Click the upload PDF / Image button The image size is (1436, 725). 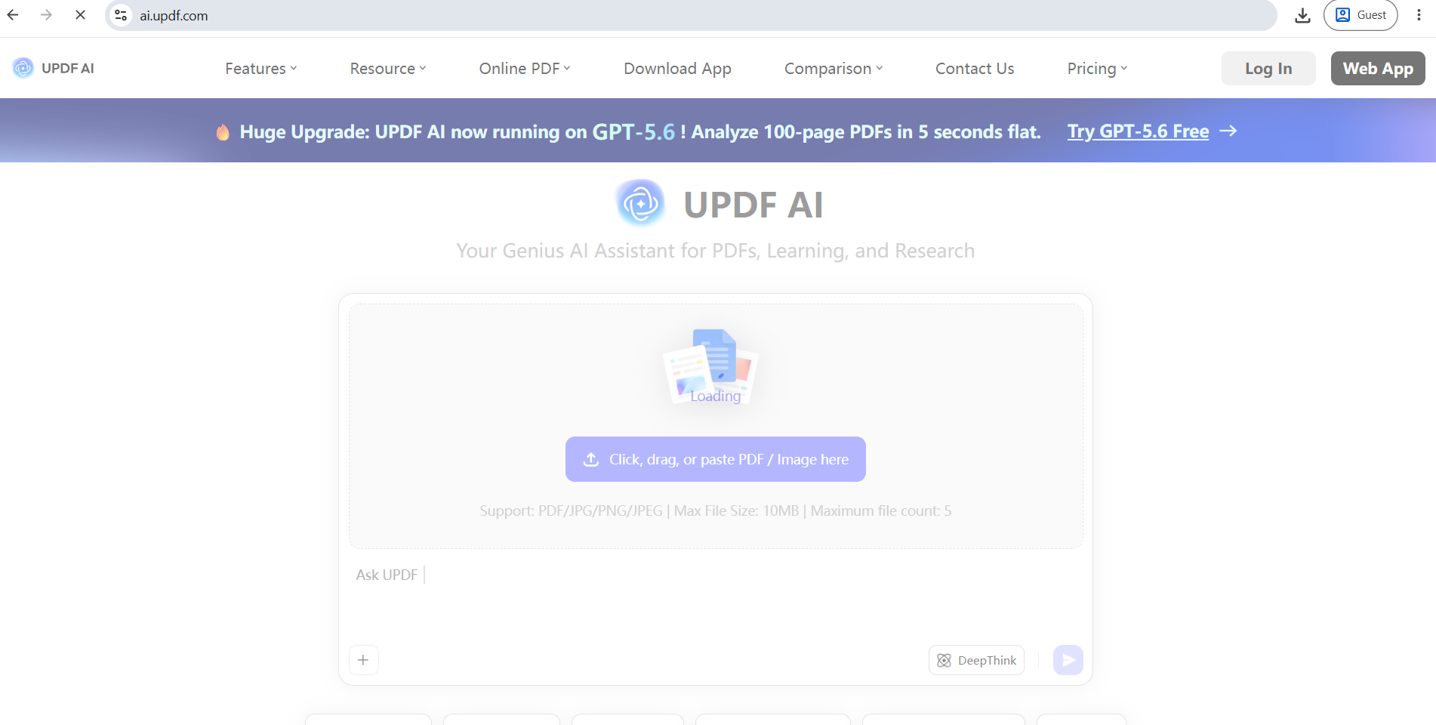click(x=716, y=459)
